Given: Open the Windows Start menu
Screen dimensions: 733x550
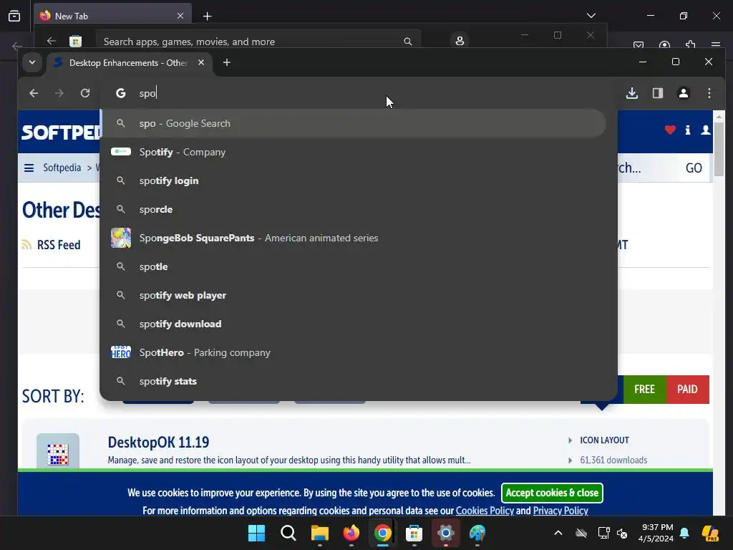Looking at the screenshot, I should click(257, 533).
